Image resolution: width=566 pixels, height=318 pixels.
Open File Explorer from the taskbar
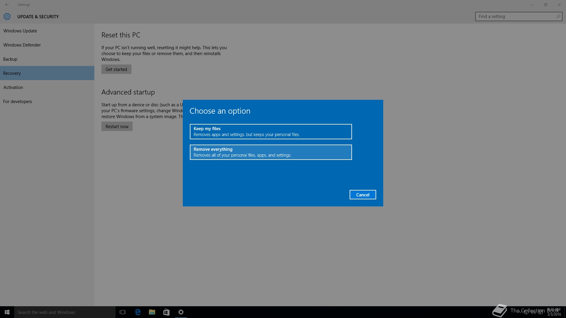152,312
